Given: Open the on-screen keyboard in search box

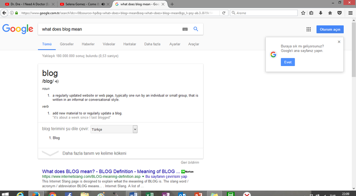Looking at the screenshot, I should (x=185, y=29).
